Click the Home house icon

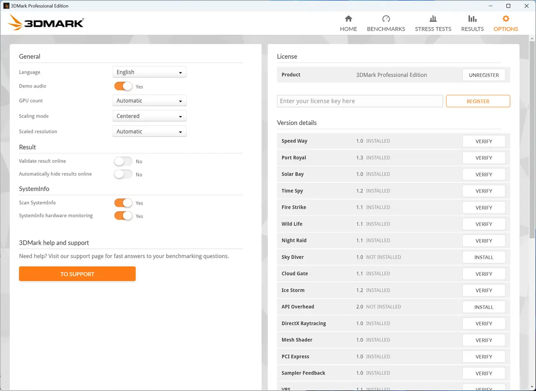click(x=348, y=19)
